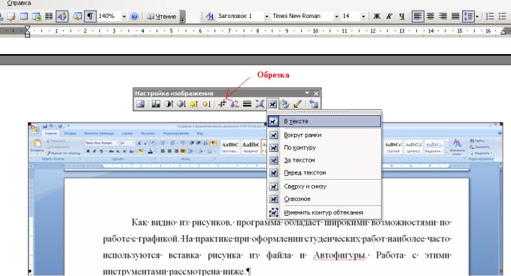Click the right indent marker on ruler
This screenshot has width=511, height=276.
pos(503,32)
